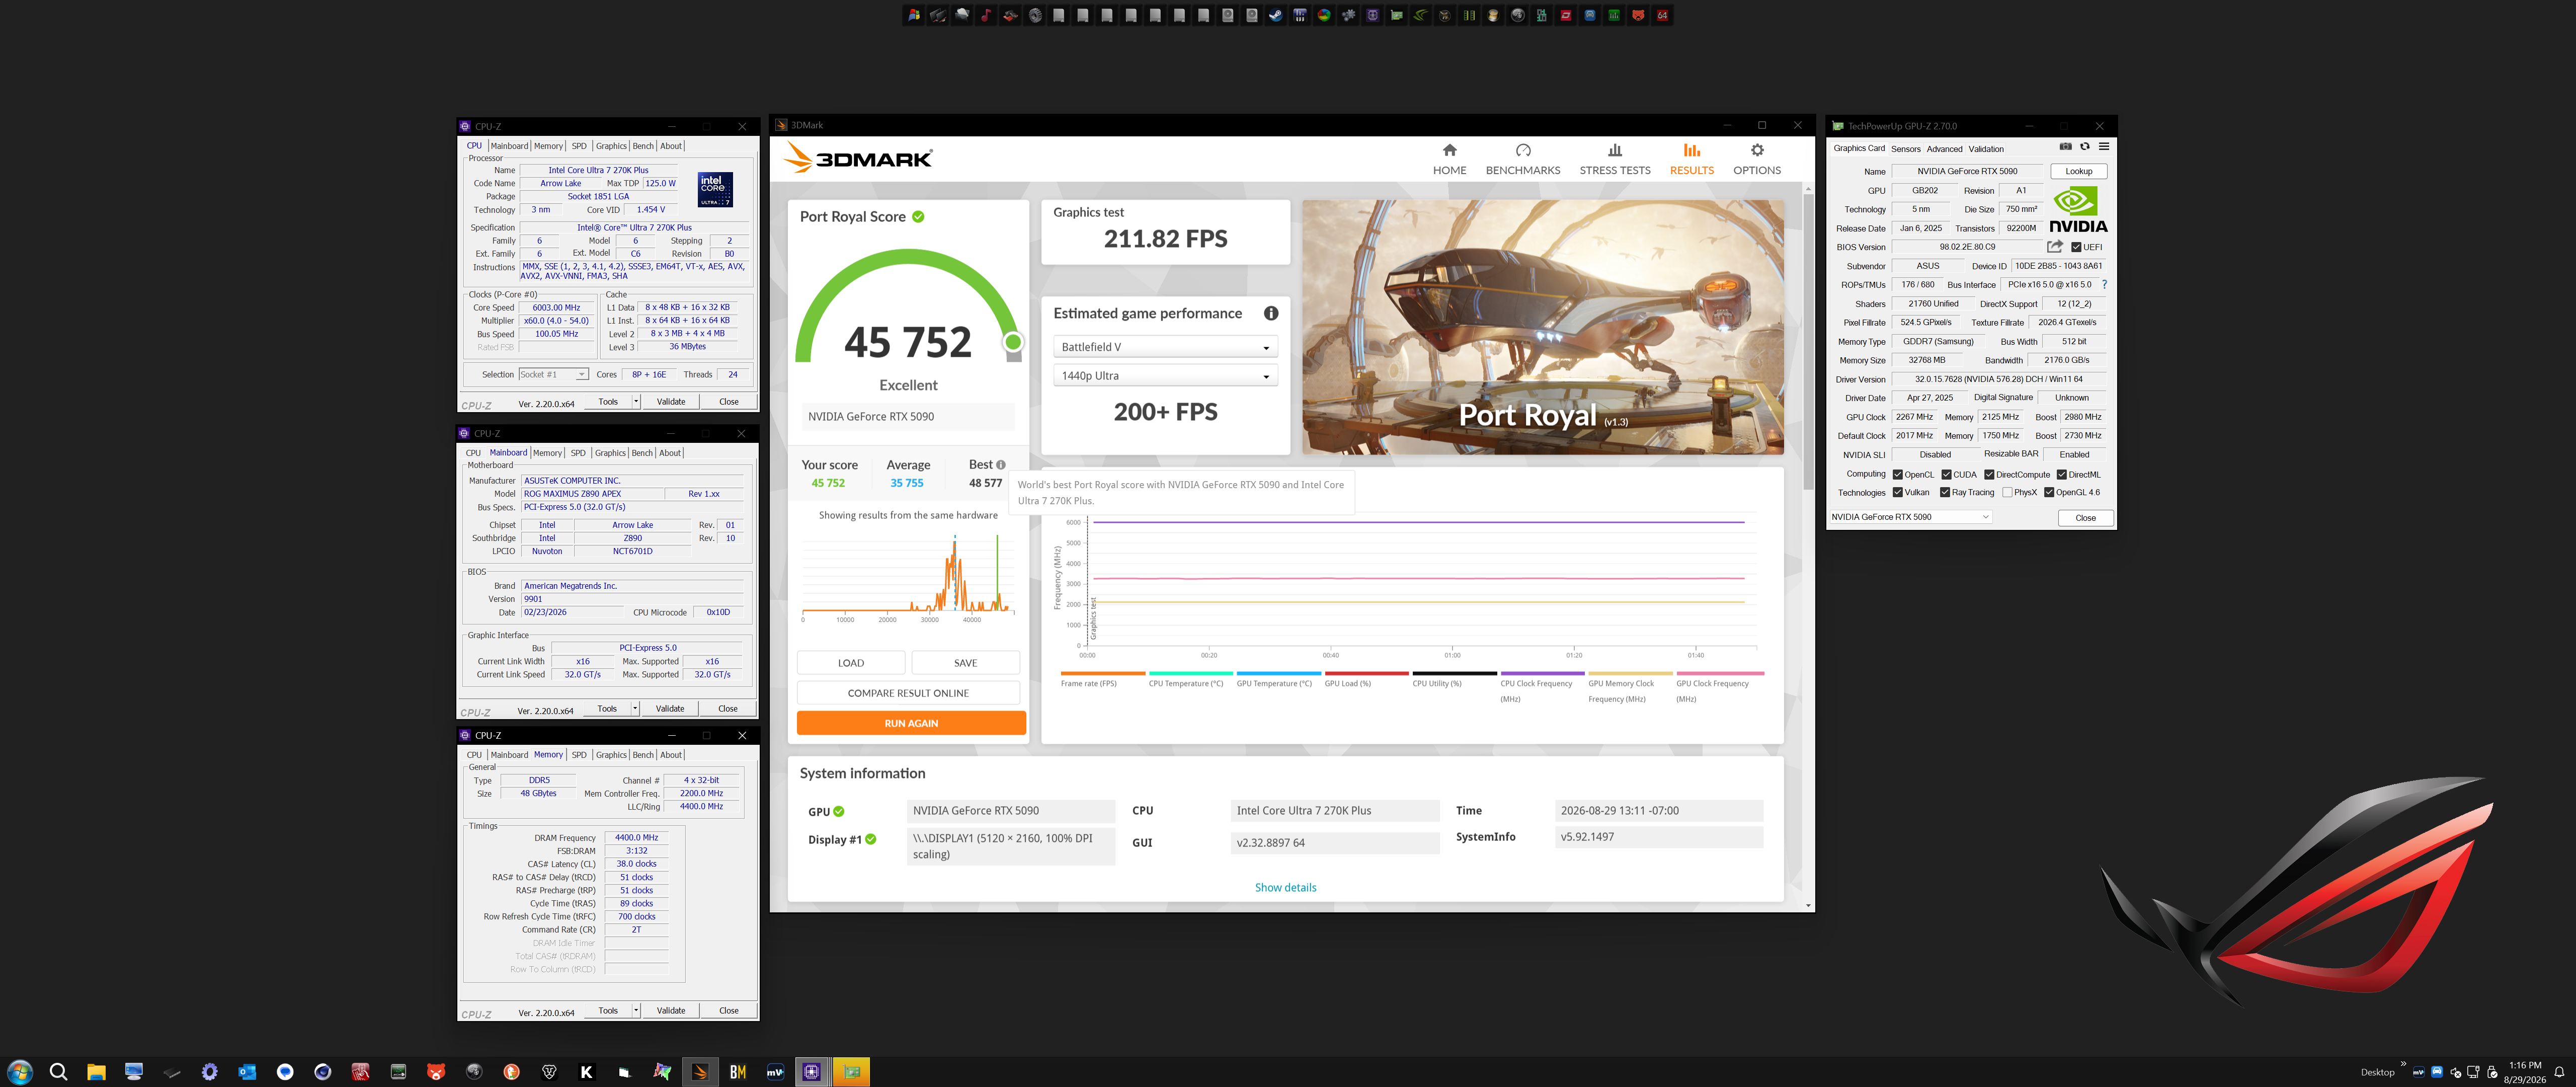Open taskbar Search

pyautogui.click(x=58, y=1072)
